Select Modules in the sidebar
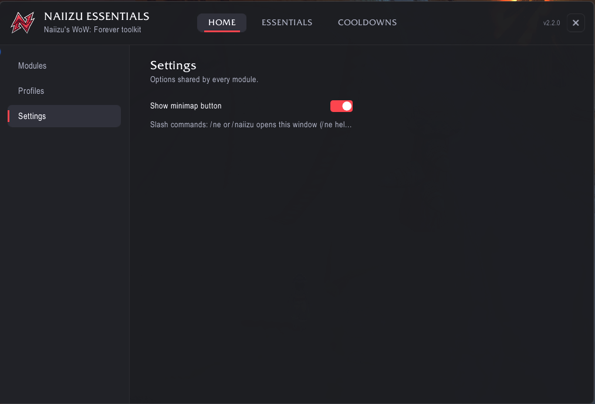Viewport: 595px width, 404px height. [x=64, y=66]
